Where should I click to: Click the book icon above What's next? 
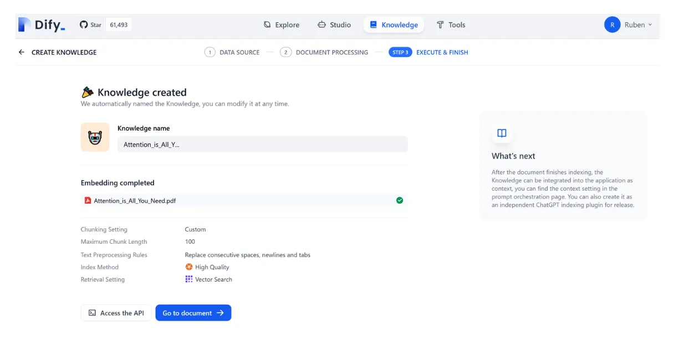(x=502, y=133)
